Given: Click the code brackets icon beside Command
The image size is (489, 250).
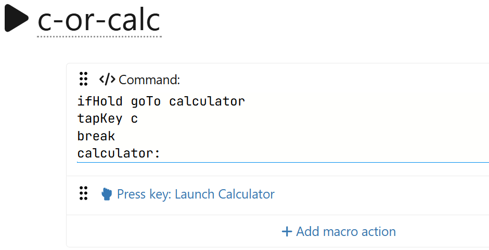Looking at the screenshot, I should point(107,80).
